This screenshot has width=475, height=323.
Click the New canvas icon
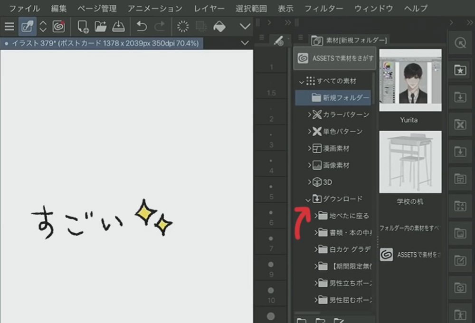pos(83,27)
